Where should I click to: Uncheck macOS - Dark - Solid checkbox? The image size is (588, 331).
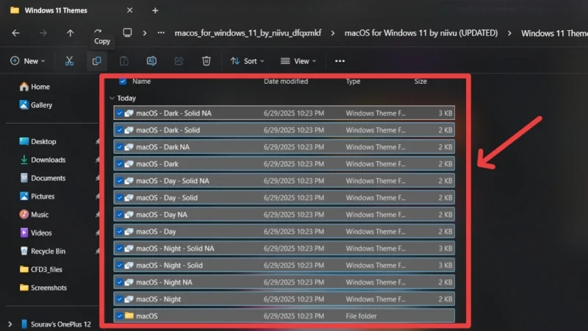point(119,130)
